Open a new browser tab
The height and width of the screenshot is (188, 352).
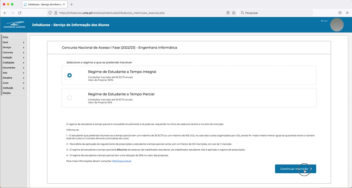point(71,4)
